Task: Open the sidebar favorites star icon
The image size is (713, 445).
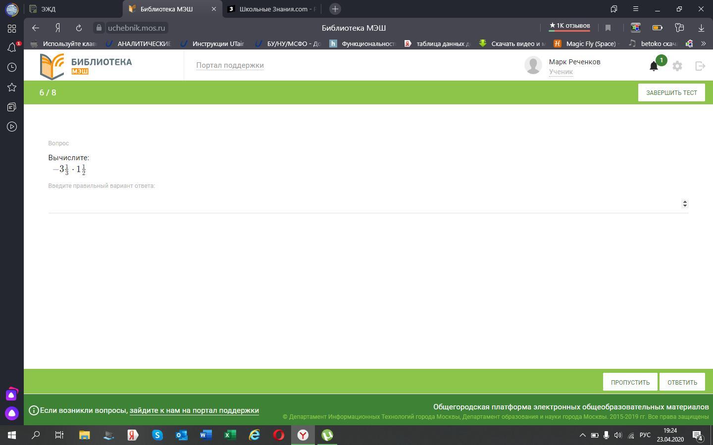Action: tap(12, 87)
